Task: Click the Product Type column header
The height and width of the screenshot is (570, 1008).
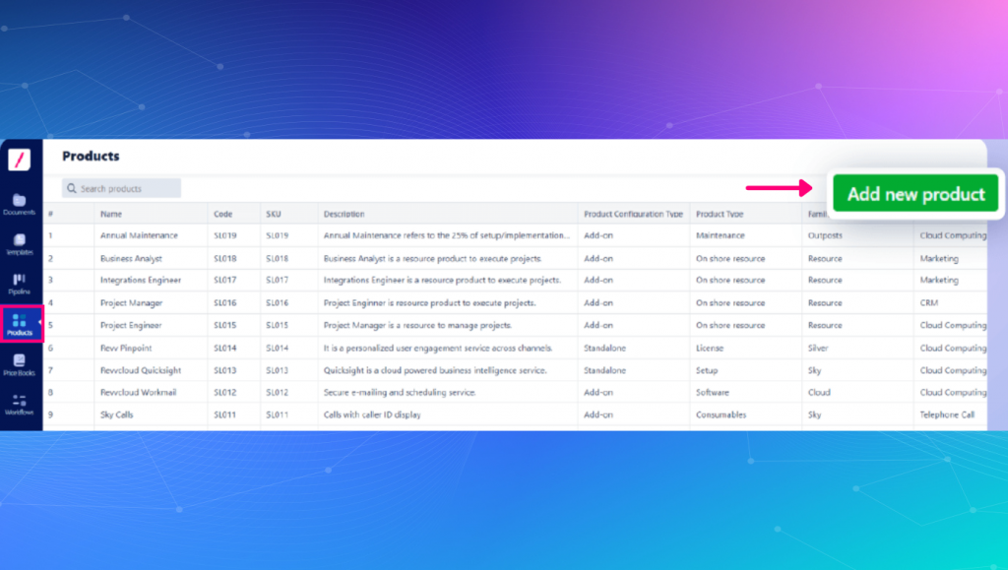Action: pos(720,214)
